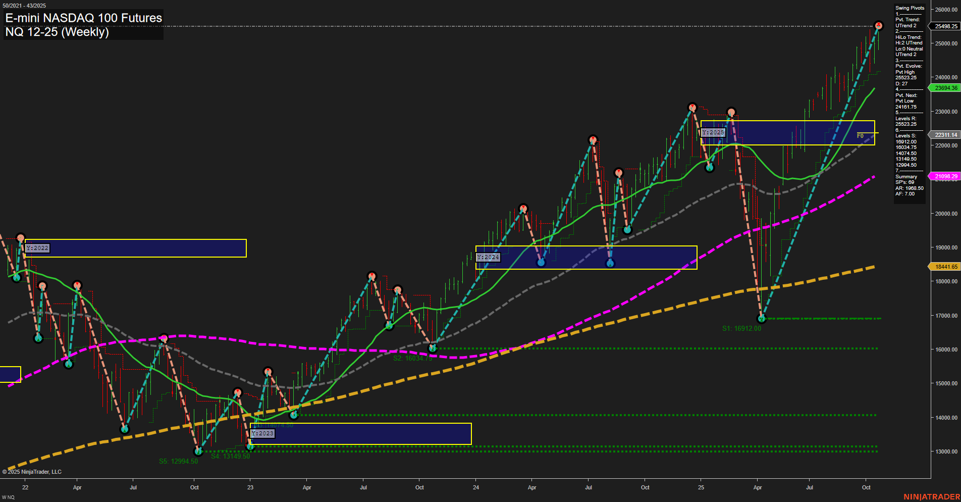Click the Swing Pivots panel header

point(910,8)
